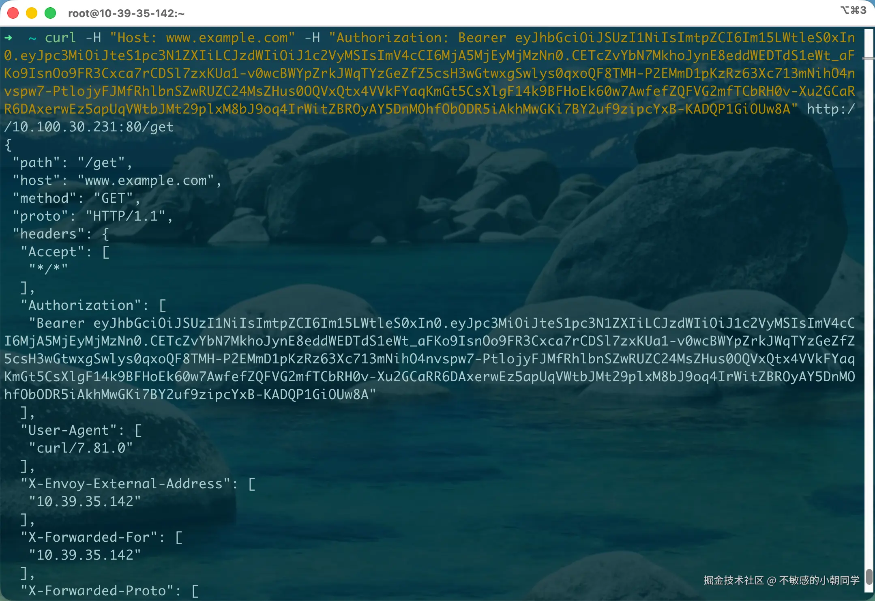The width and height of the screenshot is (875, 601).
Task: Click the "X-Forwarded-Proto" header key
Action: (x=97, y=591)
